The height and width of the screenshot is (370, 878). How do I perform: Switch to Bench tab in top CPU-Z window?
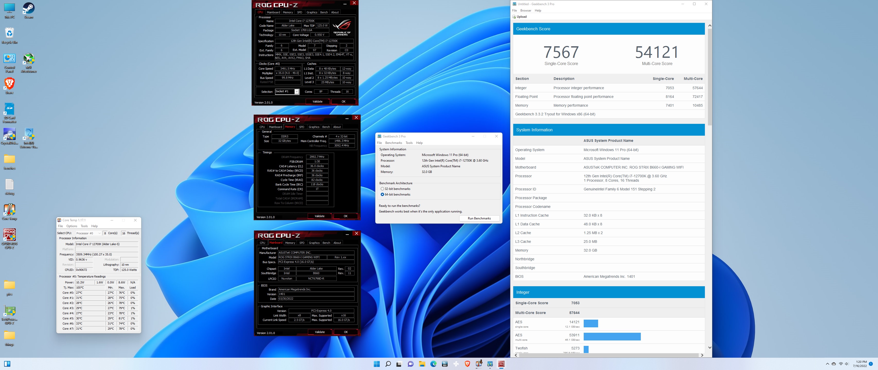click(x=324, y=12)
